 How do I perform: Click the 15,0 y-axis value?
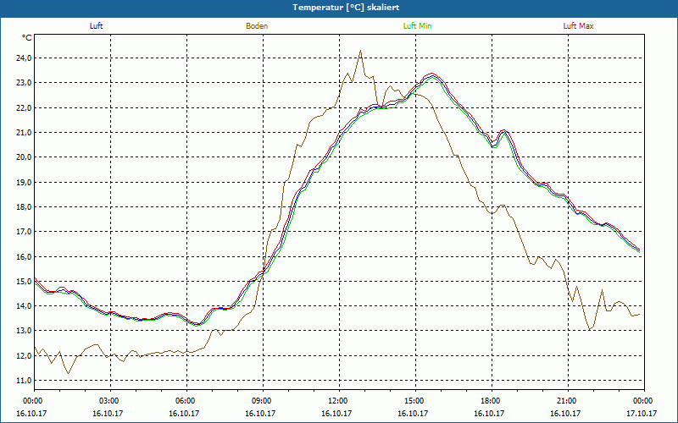[x=25, y=282]
